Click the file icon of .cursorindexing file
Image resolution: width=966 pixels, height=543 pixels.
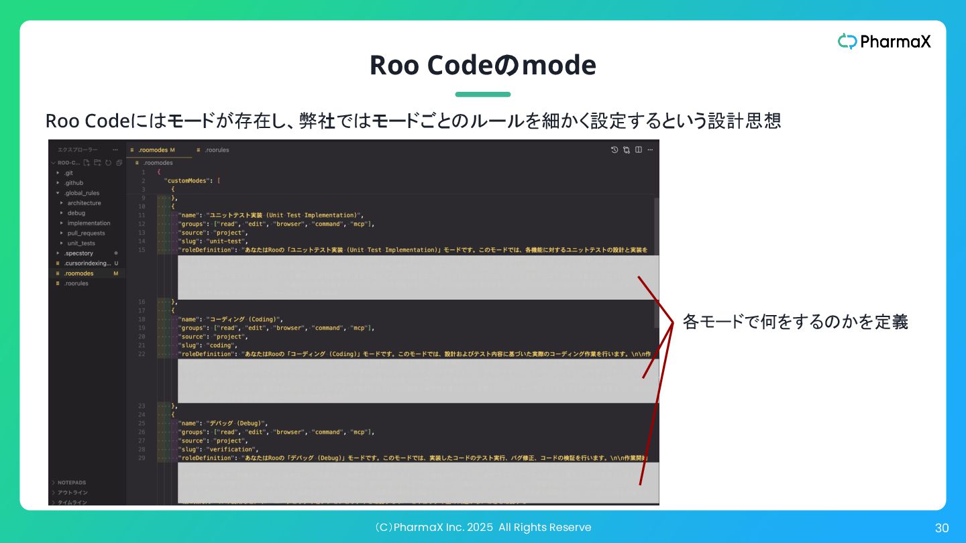point(58,263)
